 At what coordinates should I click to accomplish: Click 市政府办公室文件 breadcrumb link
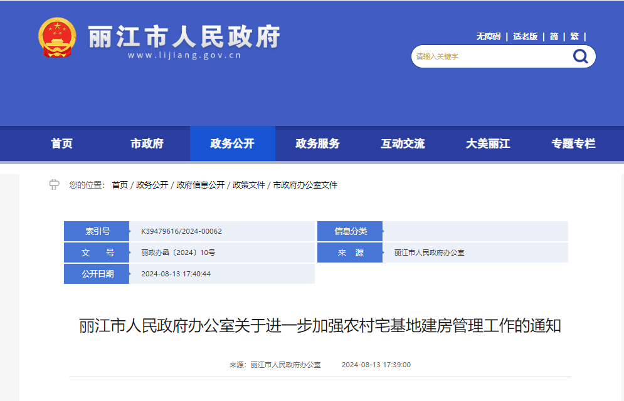pos(305,185)
